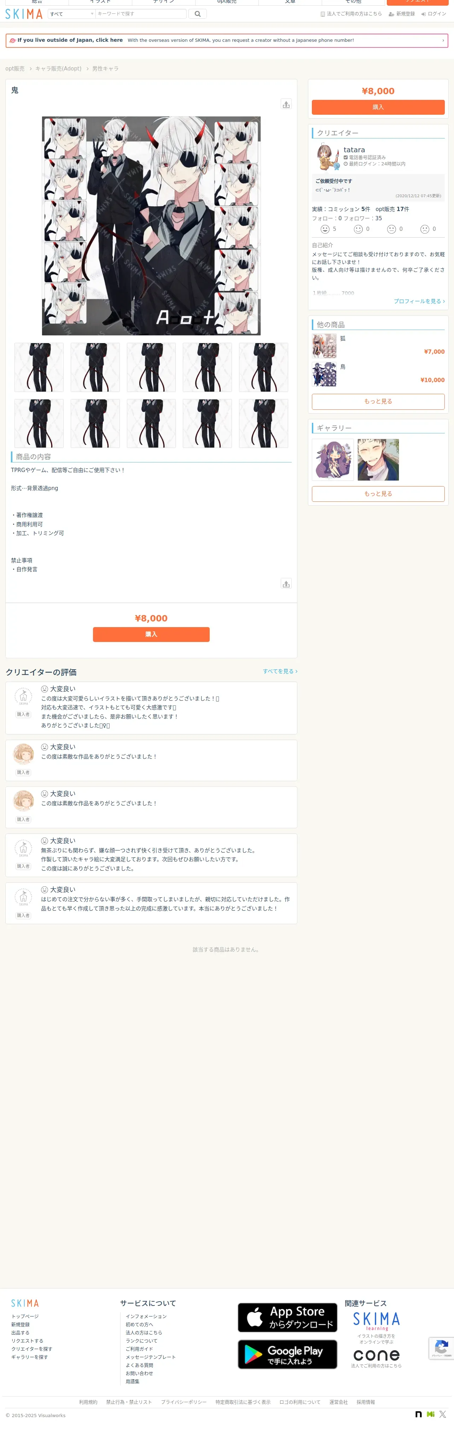Image resolution: width=454 pixels, height=1444 pixels.
Task: Click the keyword search field
Action: [x=141, y=14]
